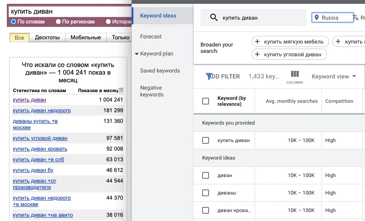Open the top купить диван Wordstat link

pyautogui.click(x=29, y=100)
